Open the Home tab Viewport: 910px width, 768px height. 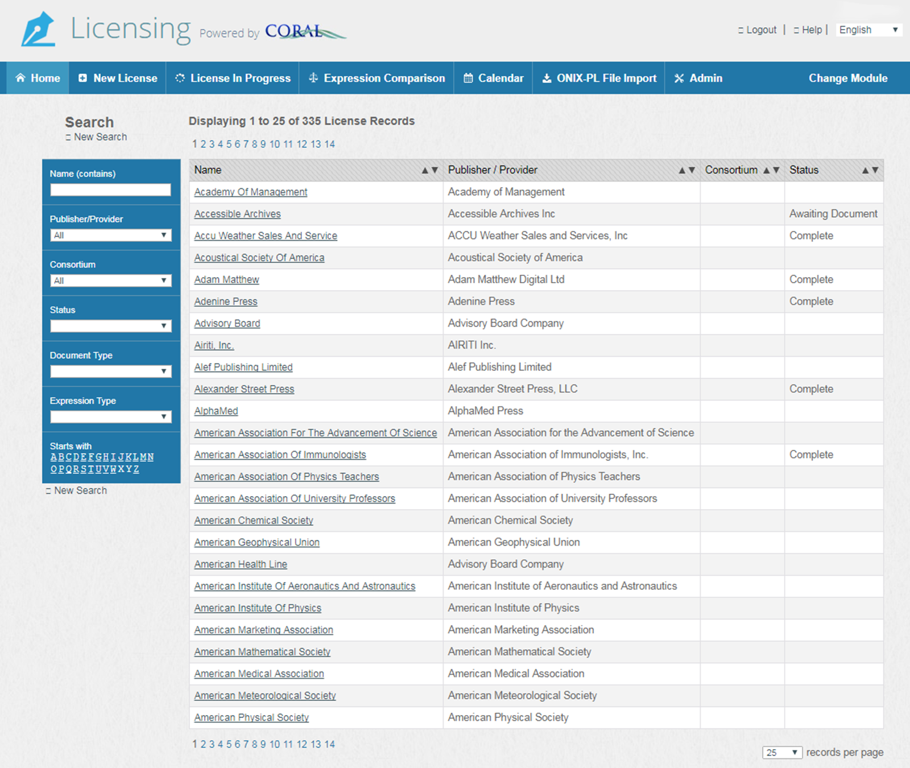38,78
